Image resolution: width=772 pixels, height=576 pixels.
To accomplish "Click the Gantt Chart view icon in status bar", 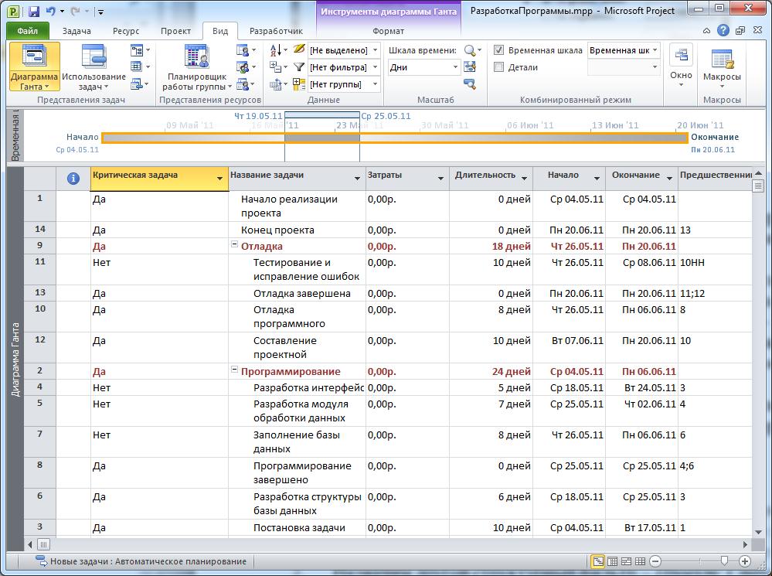I will coord(597,561).
